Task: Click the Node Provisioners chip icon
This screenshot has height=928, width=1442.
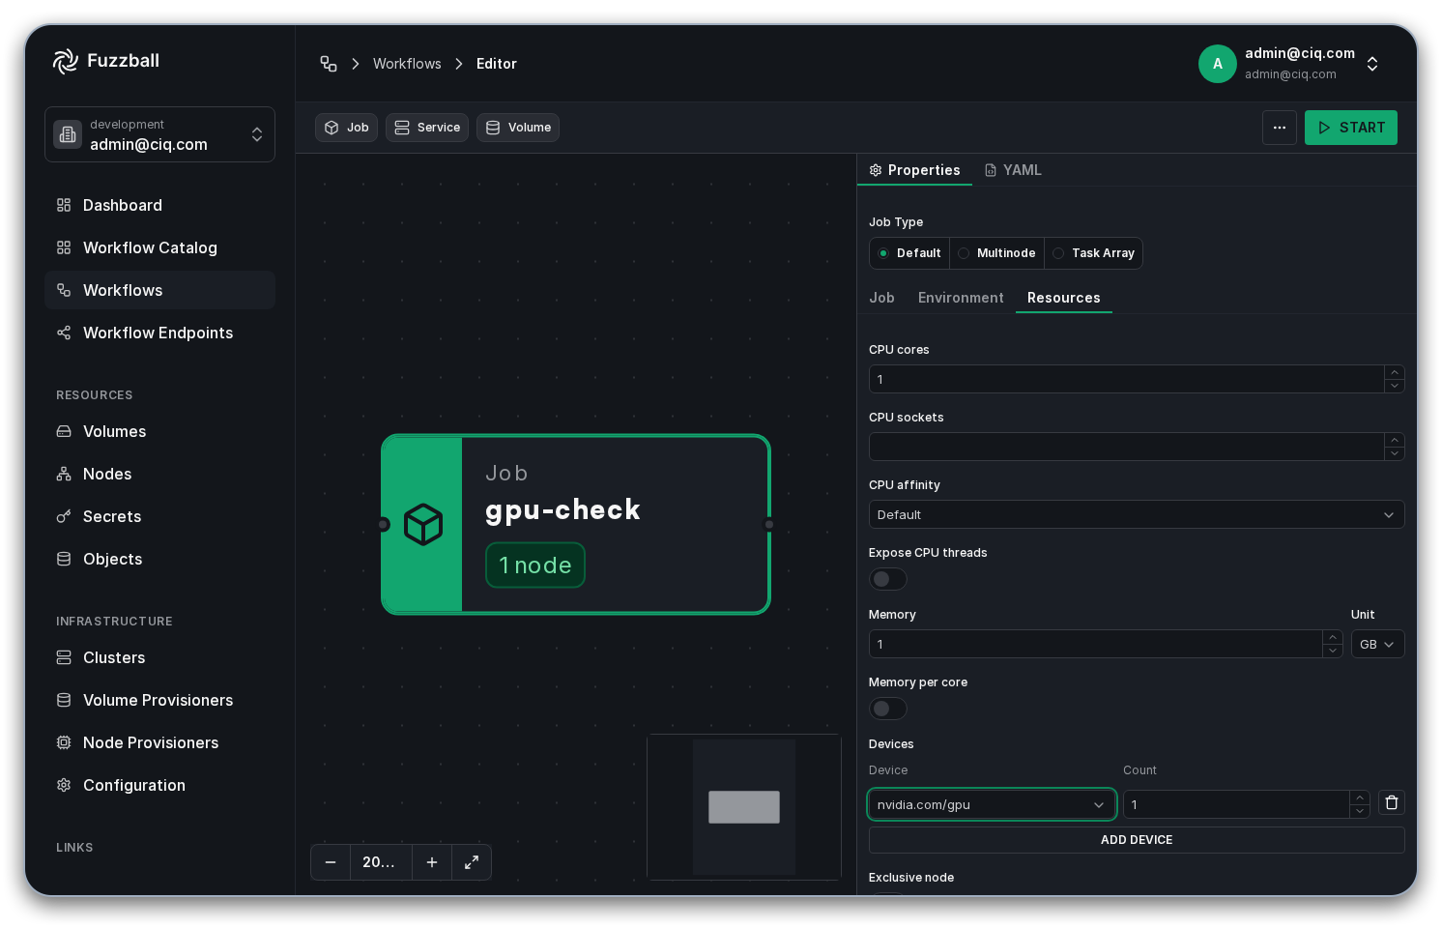Action: coord(64,742)
